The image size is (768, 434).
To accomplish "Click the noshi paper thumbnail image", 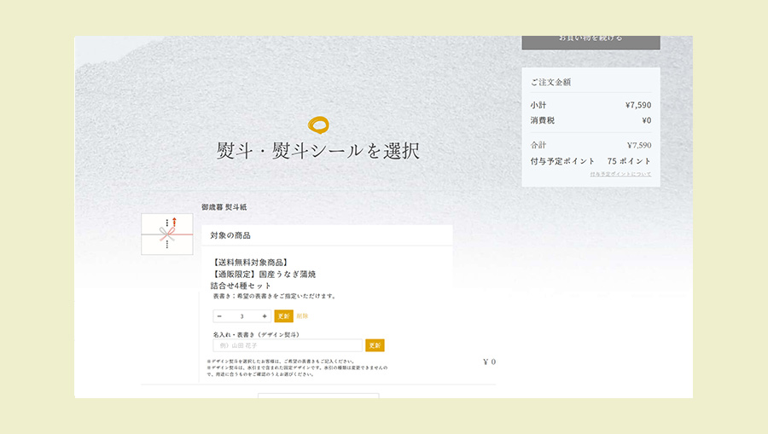I will pos(166,234).
